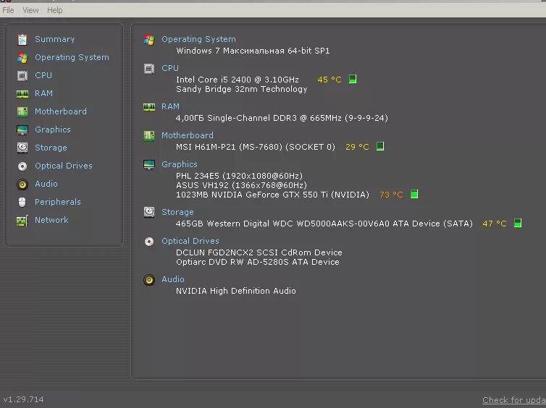Click the CPU chip icon in main panel
This screenshot has height=408, width=546.
point(149,69)
